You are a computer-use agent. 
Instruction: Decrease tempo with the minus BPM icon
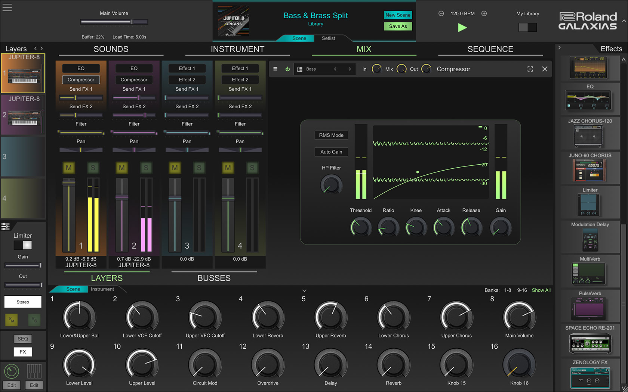441,13
